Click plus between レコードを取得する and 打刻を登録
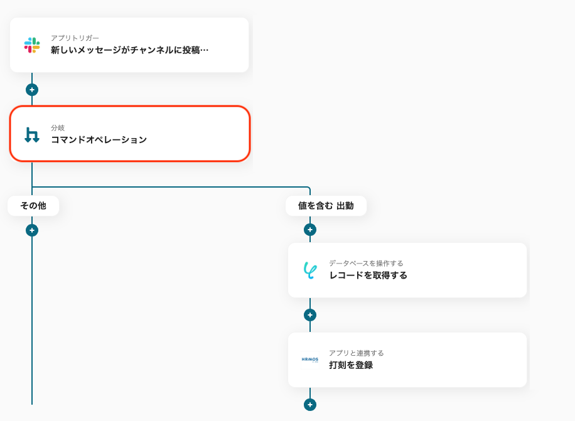Image resolution: width=575 pixels, height=421 pixels. [x=310, y=315]
